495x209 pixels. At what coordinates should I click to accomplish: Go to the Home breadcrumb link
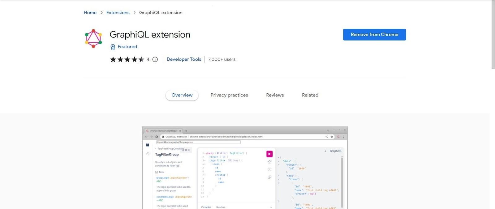pos(90,13)
